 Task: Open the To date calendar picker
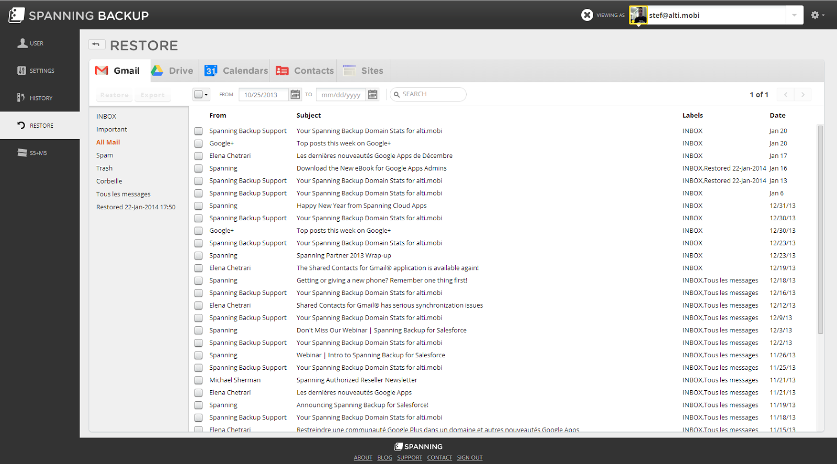pyautogui.click(x=372, y=95)
